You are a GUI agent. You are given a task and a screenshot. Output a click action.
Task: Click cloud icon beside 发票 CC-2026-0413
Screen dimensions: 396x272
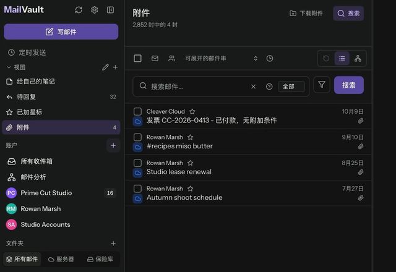(137, 122)
